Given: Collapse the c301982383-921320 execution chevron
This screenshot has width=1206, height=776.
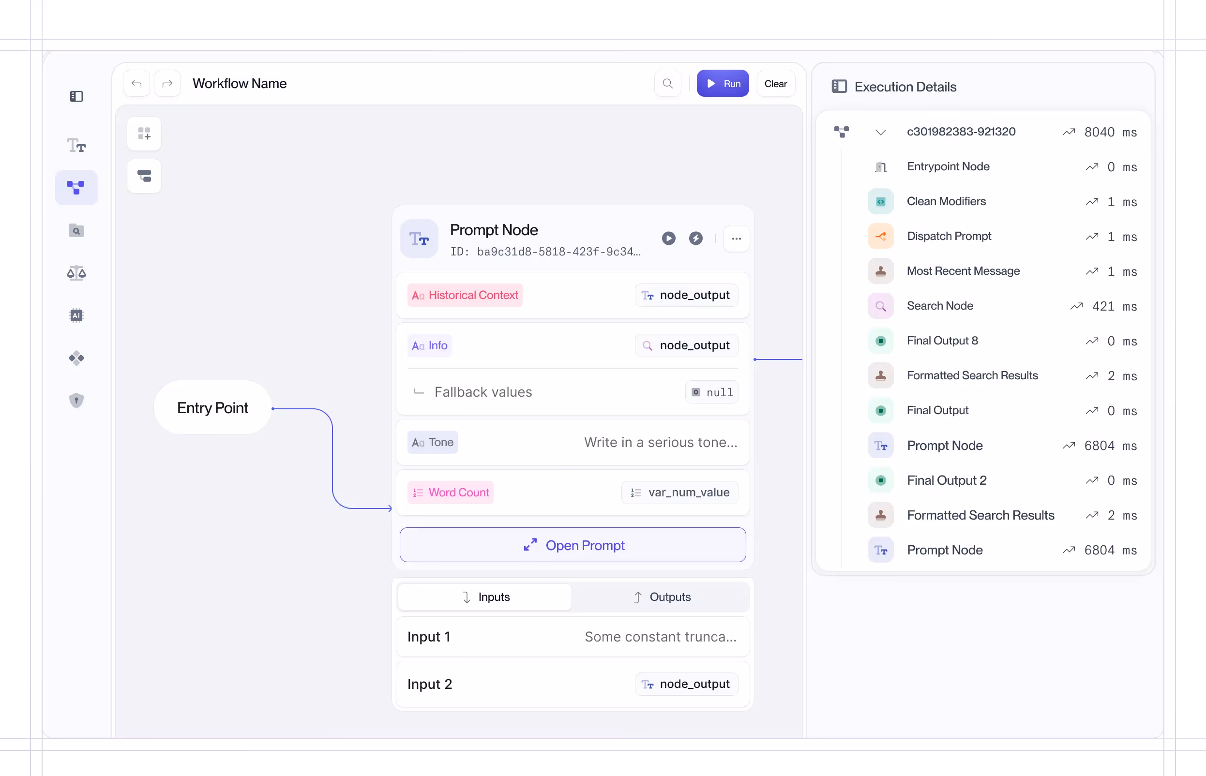Looking at the screenshot, I should 880,133.
